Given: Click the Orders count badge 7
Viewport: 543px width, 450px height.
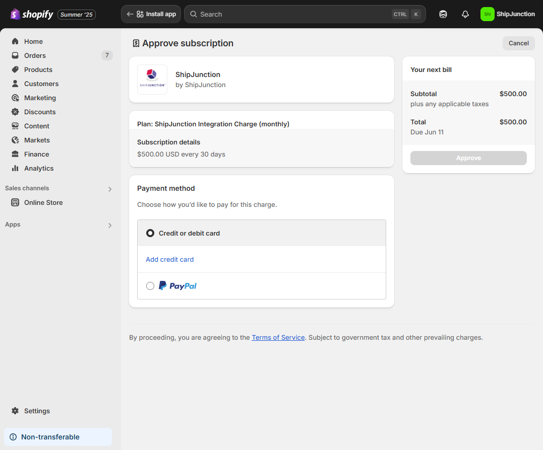Looking at the screenshot, I should point(107,55).
